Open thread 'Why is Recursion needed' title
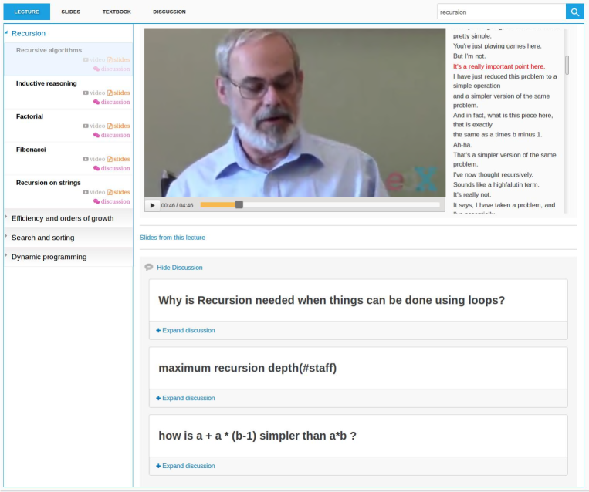Screen dimensions: 589x492 (x=331, y=300)
